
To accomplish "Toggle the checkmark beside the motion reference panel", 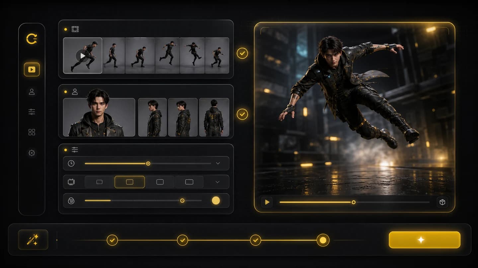I will point(242,53).
